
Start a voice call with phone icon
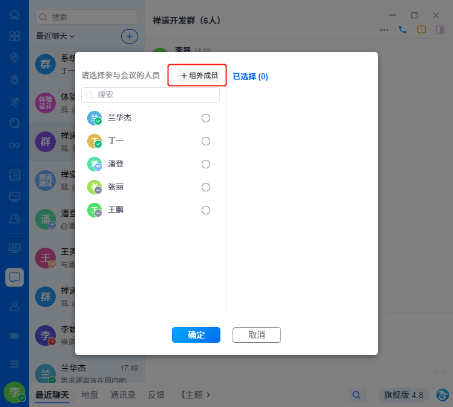pyautogui.click(x=403, y=30)
